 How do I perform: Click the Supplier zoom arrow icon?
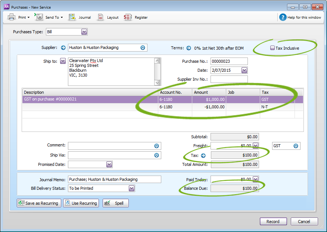coord(63,47)
